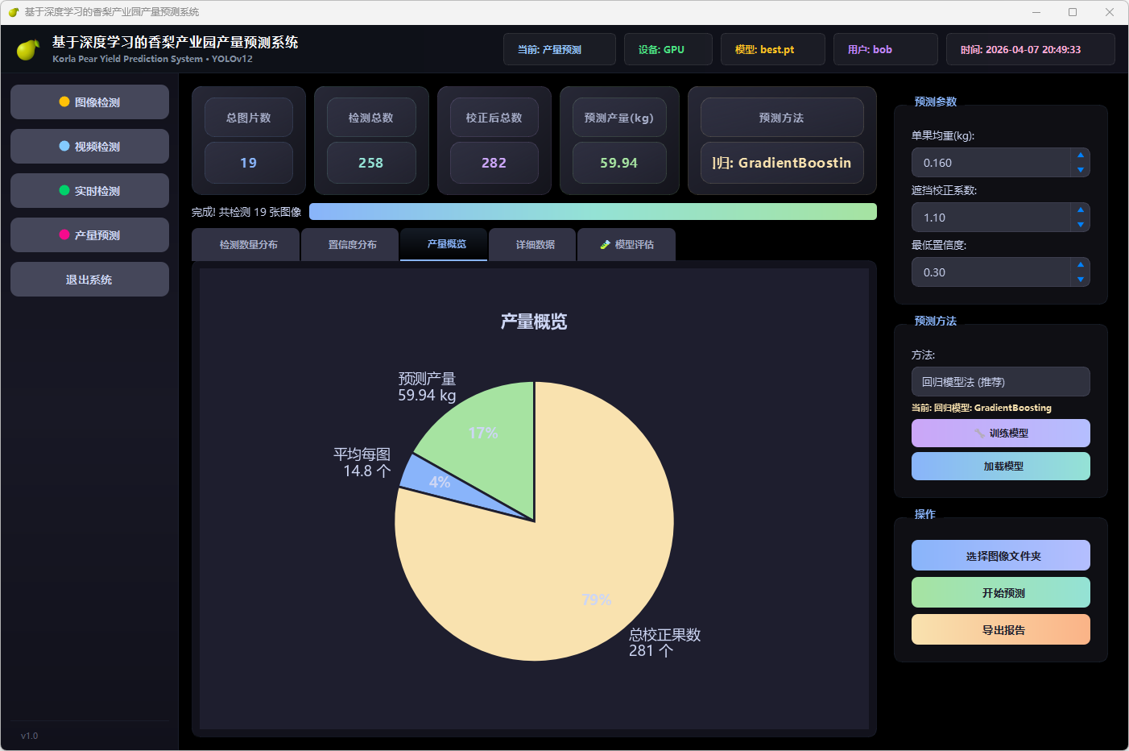Image resolution: width=1129 pixels, height=751 pixels.
Task: Click the detection progress bar
Action: [592, 212]
